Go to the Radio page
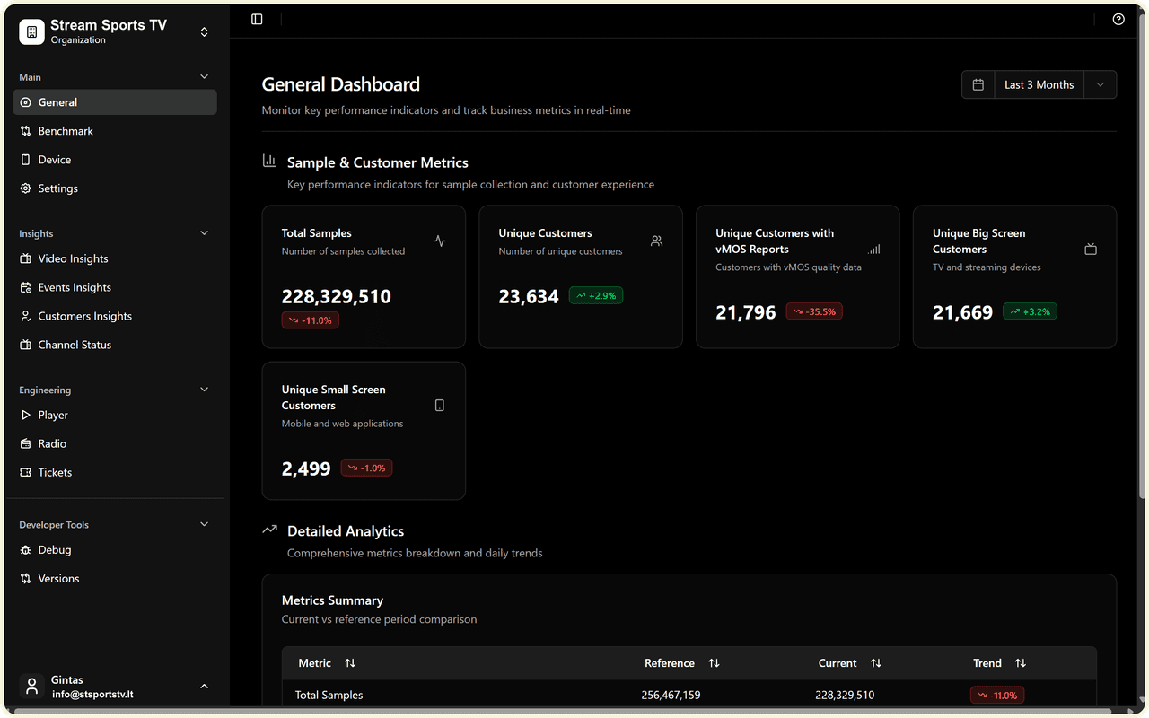The height and width of the screenshot is (718, 1149). (x=115, y=443)
